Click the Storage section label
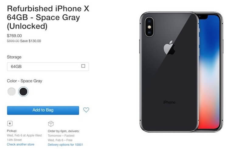This screenshot has width=228, height=149. tap(14, 57)
